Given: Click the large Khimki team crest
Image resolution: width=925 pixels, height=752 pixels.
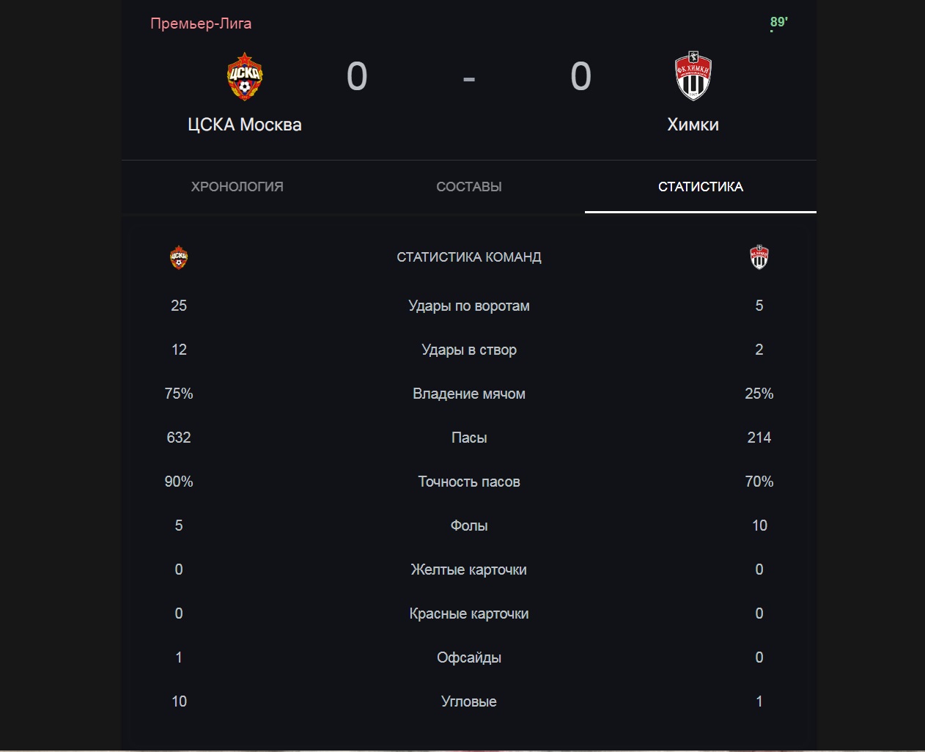Looking at the screenshot, I should [693, 76].
